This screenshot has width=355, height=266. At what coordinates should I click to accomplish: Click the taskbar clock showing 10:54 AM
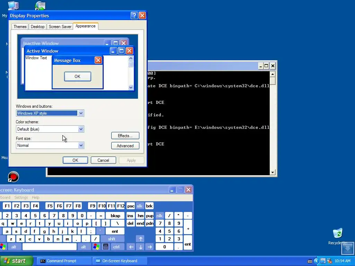pyautogui.click(x=342, y=261)
